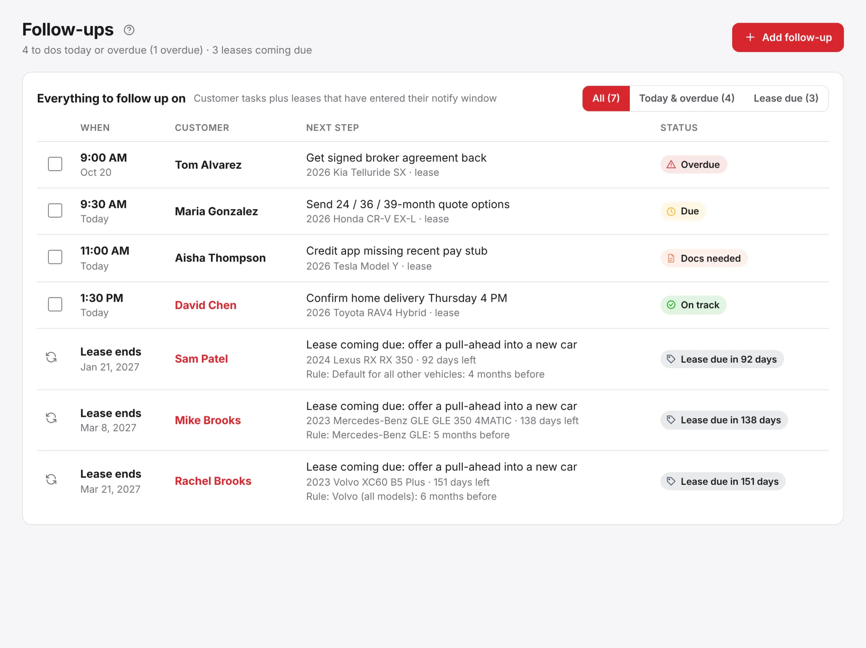Click the STATUS column header
Image resolution: width=866 pixels, height=648 pixels.
click(x=679, y=128)
